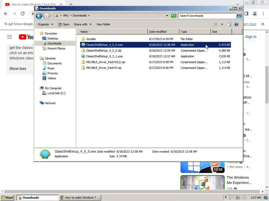Open the address bar history dropdown
Viewport: 269px width, 201px height.
pyautogui.click(x=167, y=16)
